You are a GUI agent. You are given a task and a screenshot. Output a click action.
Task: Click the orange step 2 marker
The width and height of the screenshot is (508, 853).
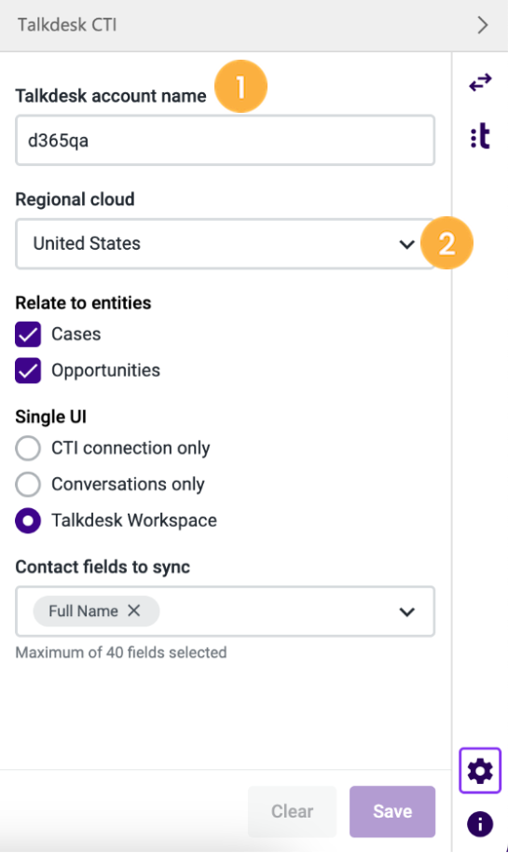[446, 242]
